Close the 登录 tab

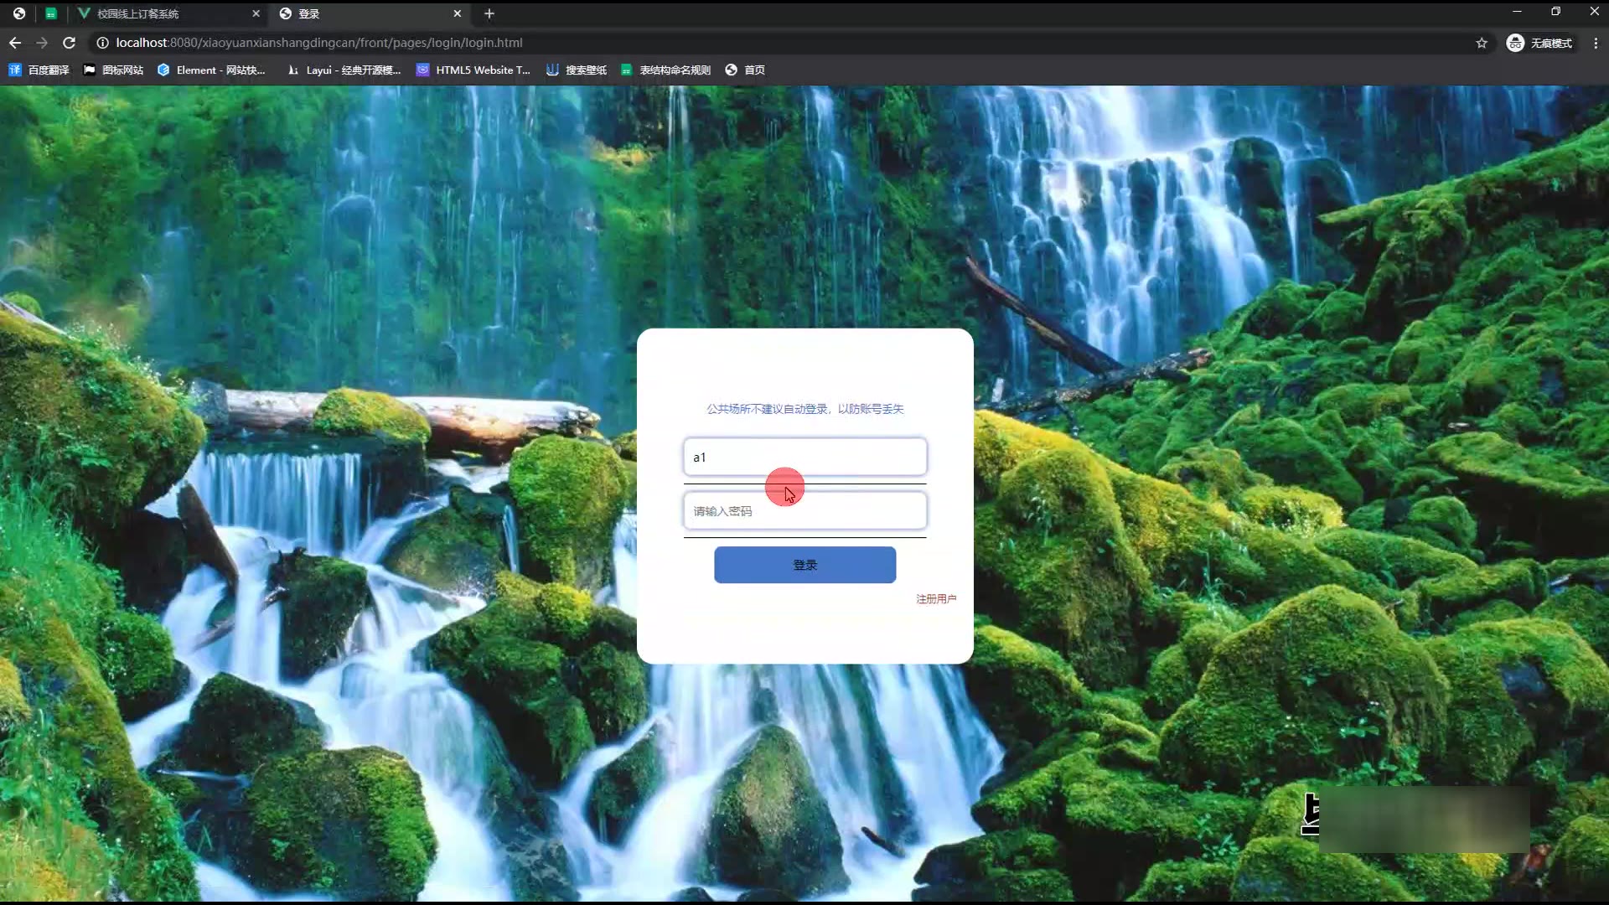click(x=458, y=13)
